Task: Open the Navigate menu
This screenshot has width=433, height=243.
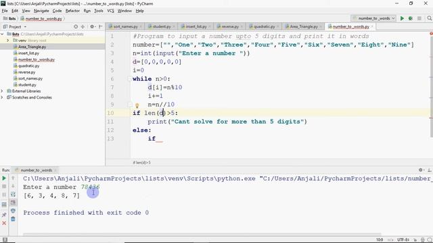Action: (x=41, y=11)
